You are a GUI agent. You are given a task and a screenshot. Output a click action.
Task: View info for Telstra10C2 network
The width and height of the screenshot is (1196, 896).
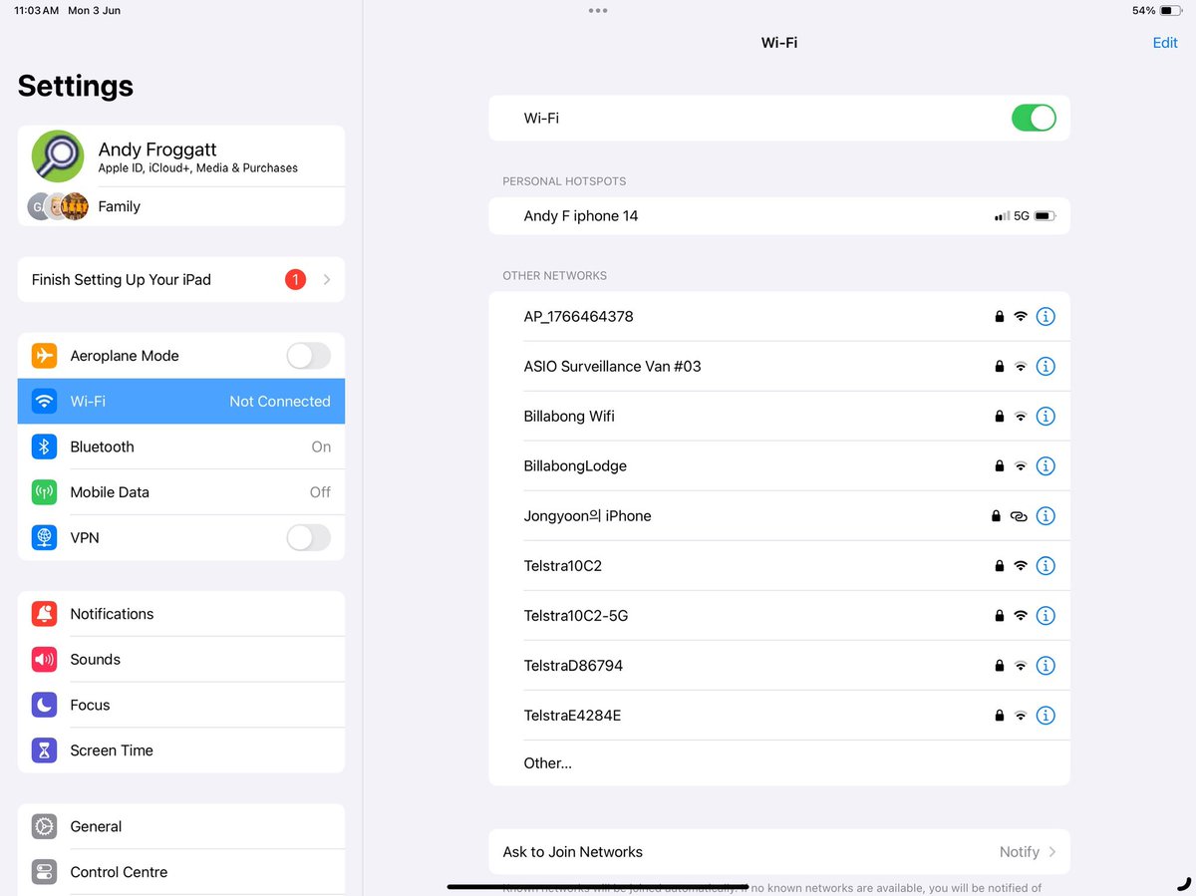coord(1046,565)
